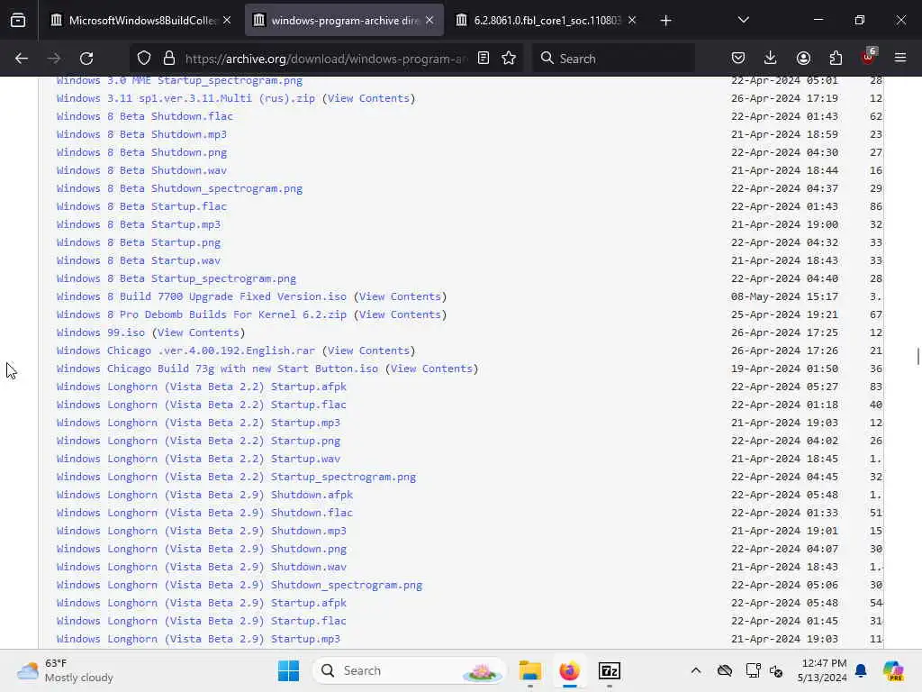Switch to MicrosoftWindows8BuildCollection tab

(141, 21)
